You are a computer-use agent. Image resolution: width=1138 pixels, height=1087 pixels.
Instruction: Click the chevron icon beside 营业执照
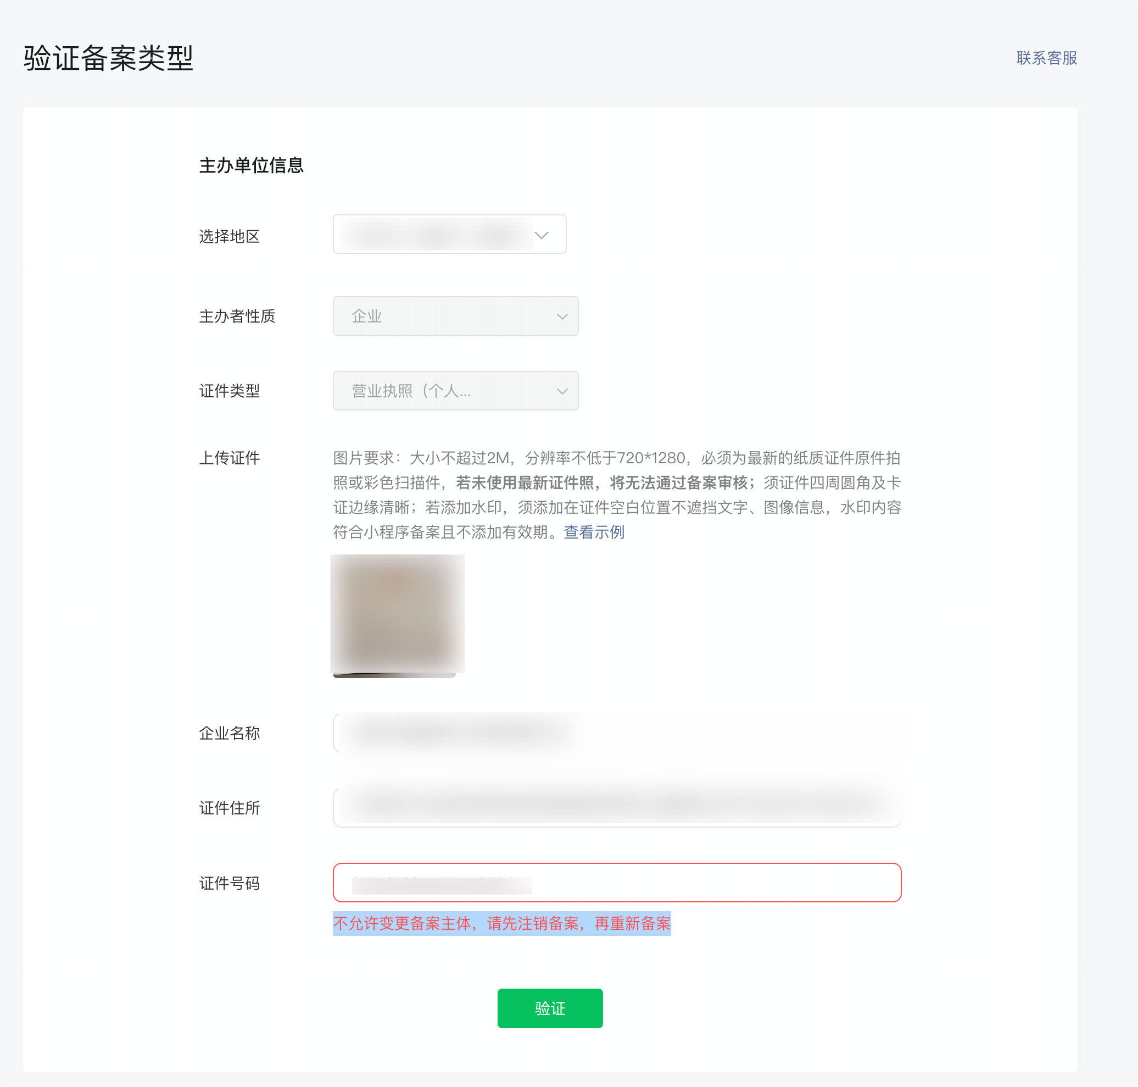click(x=562, y=391)
